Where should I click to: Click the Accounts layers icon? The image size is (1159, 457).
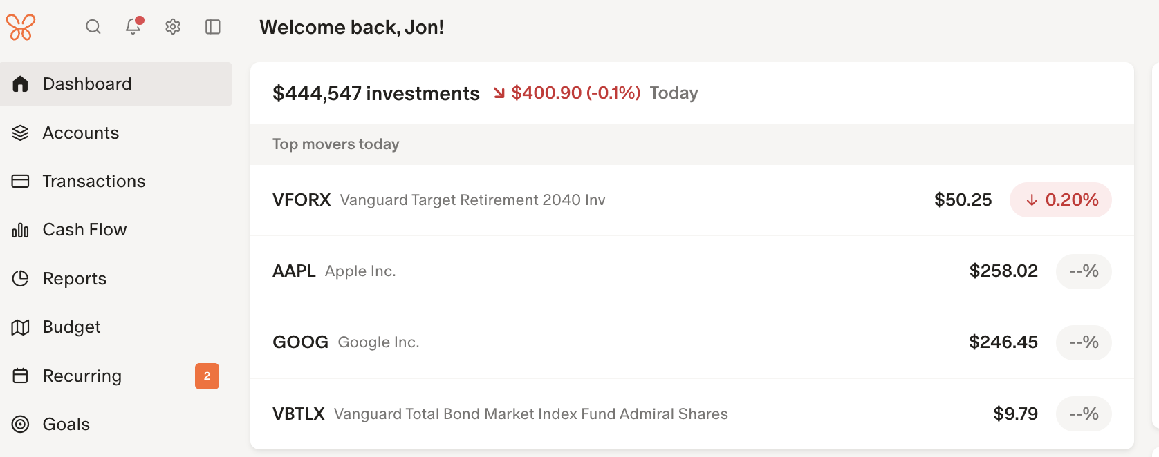coord(21,133)
